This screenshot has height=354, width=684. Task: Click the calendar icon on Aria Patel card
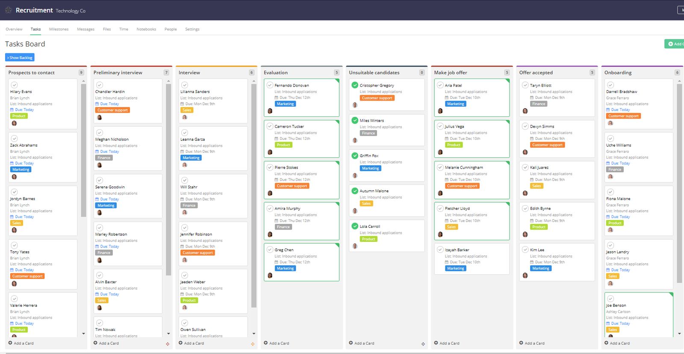[447, 98]
